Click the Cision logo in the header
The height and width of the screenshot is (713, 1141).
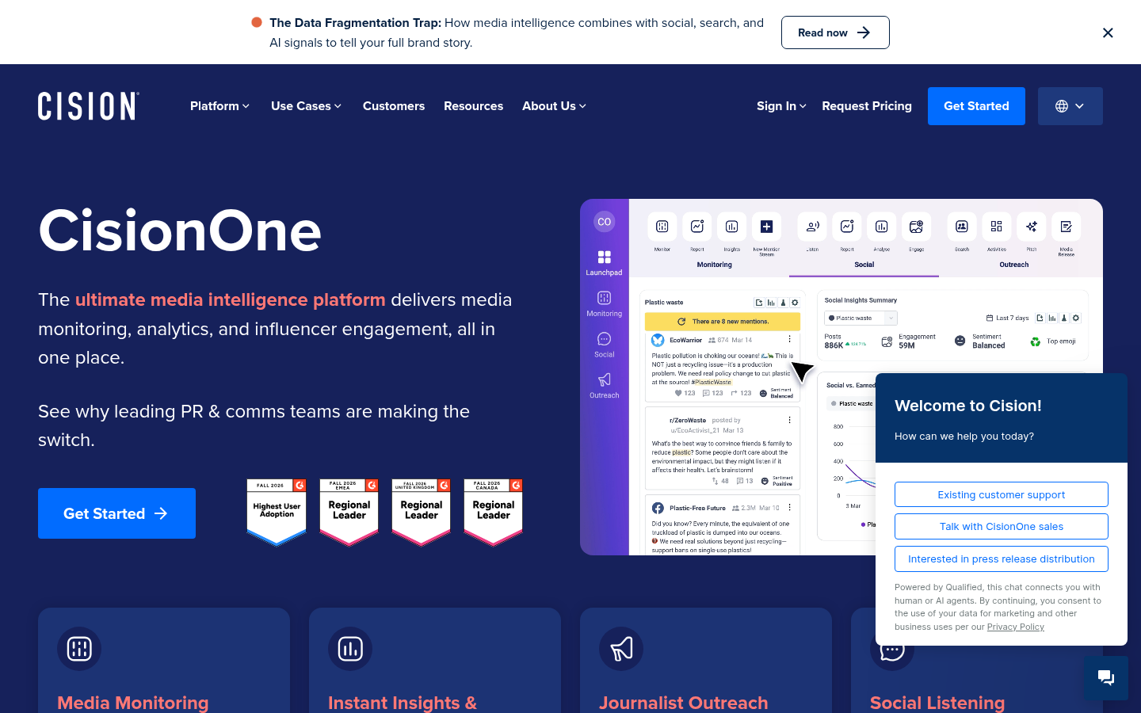coord(89,106)
